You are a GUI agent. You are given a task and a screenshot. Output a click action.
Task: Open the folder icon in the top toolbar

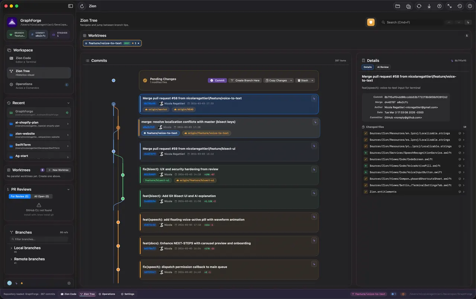[x=398, y=6]
